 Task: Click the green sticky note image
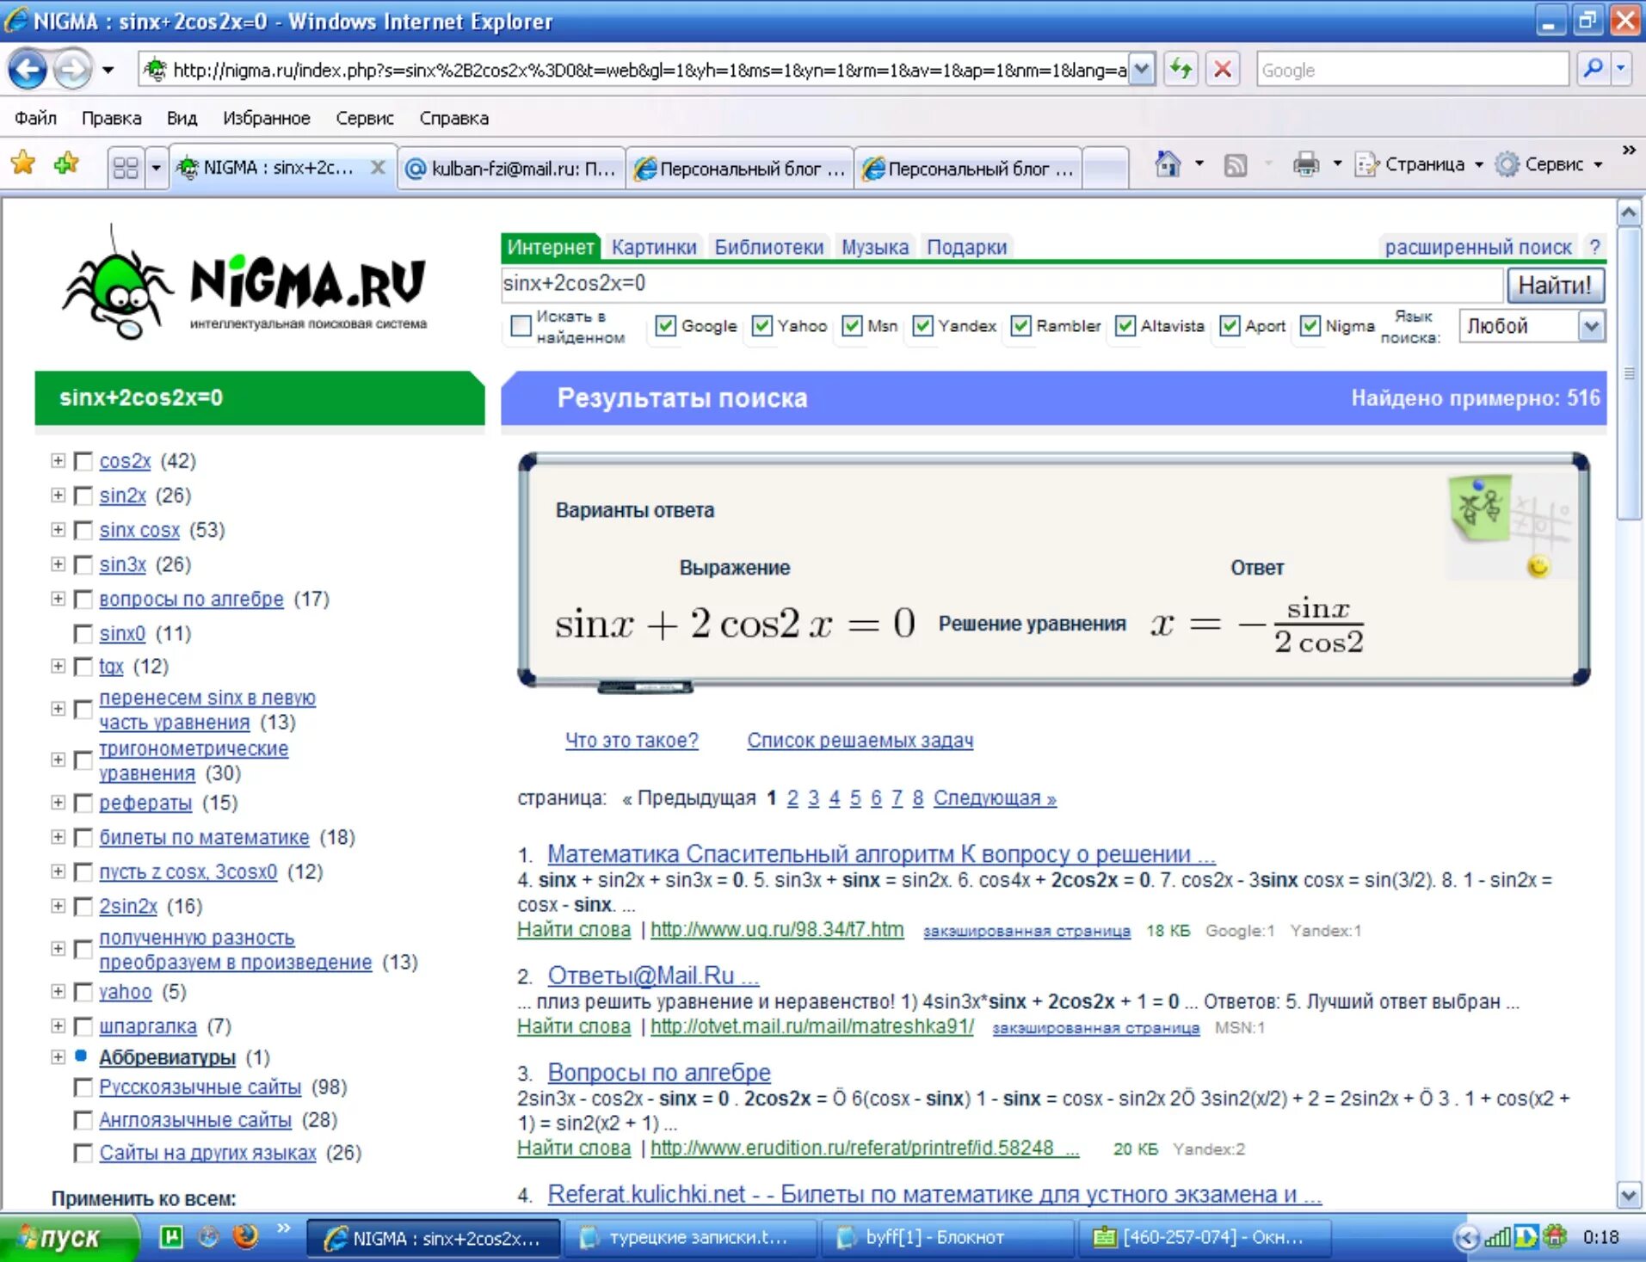tap(1481, 508)
